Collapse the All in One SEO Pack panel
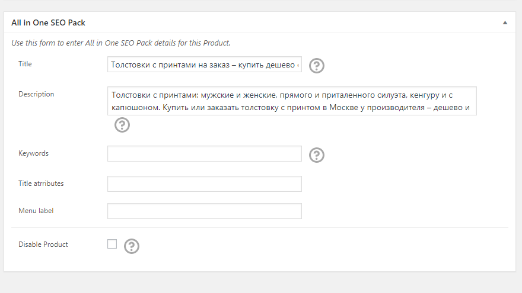 (505, 22)
